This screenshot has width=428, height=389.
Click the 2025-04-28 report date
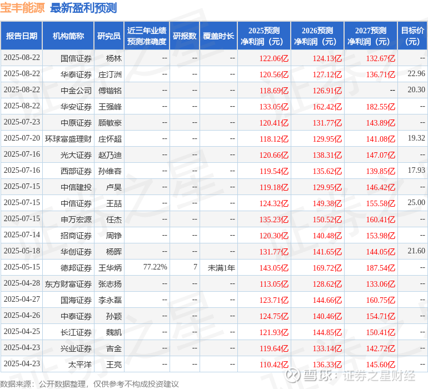click(22, 283)
